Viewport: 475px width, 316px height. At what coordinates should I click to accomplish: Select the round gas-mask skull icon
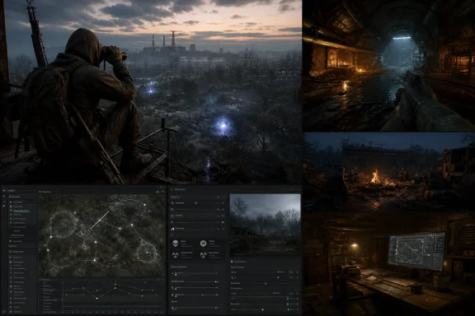point(203,243)
